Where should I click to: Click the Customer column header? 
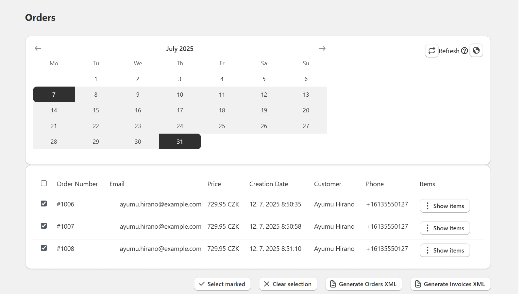click(328, 184)
